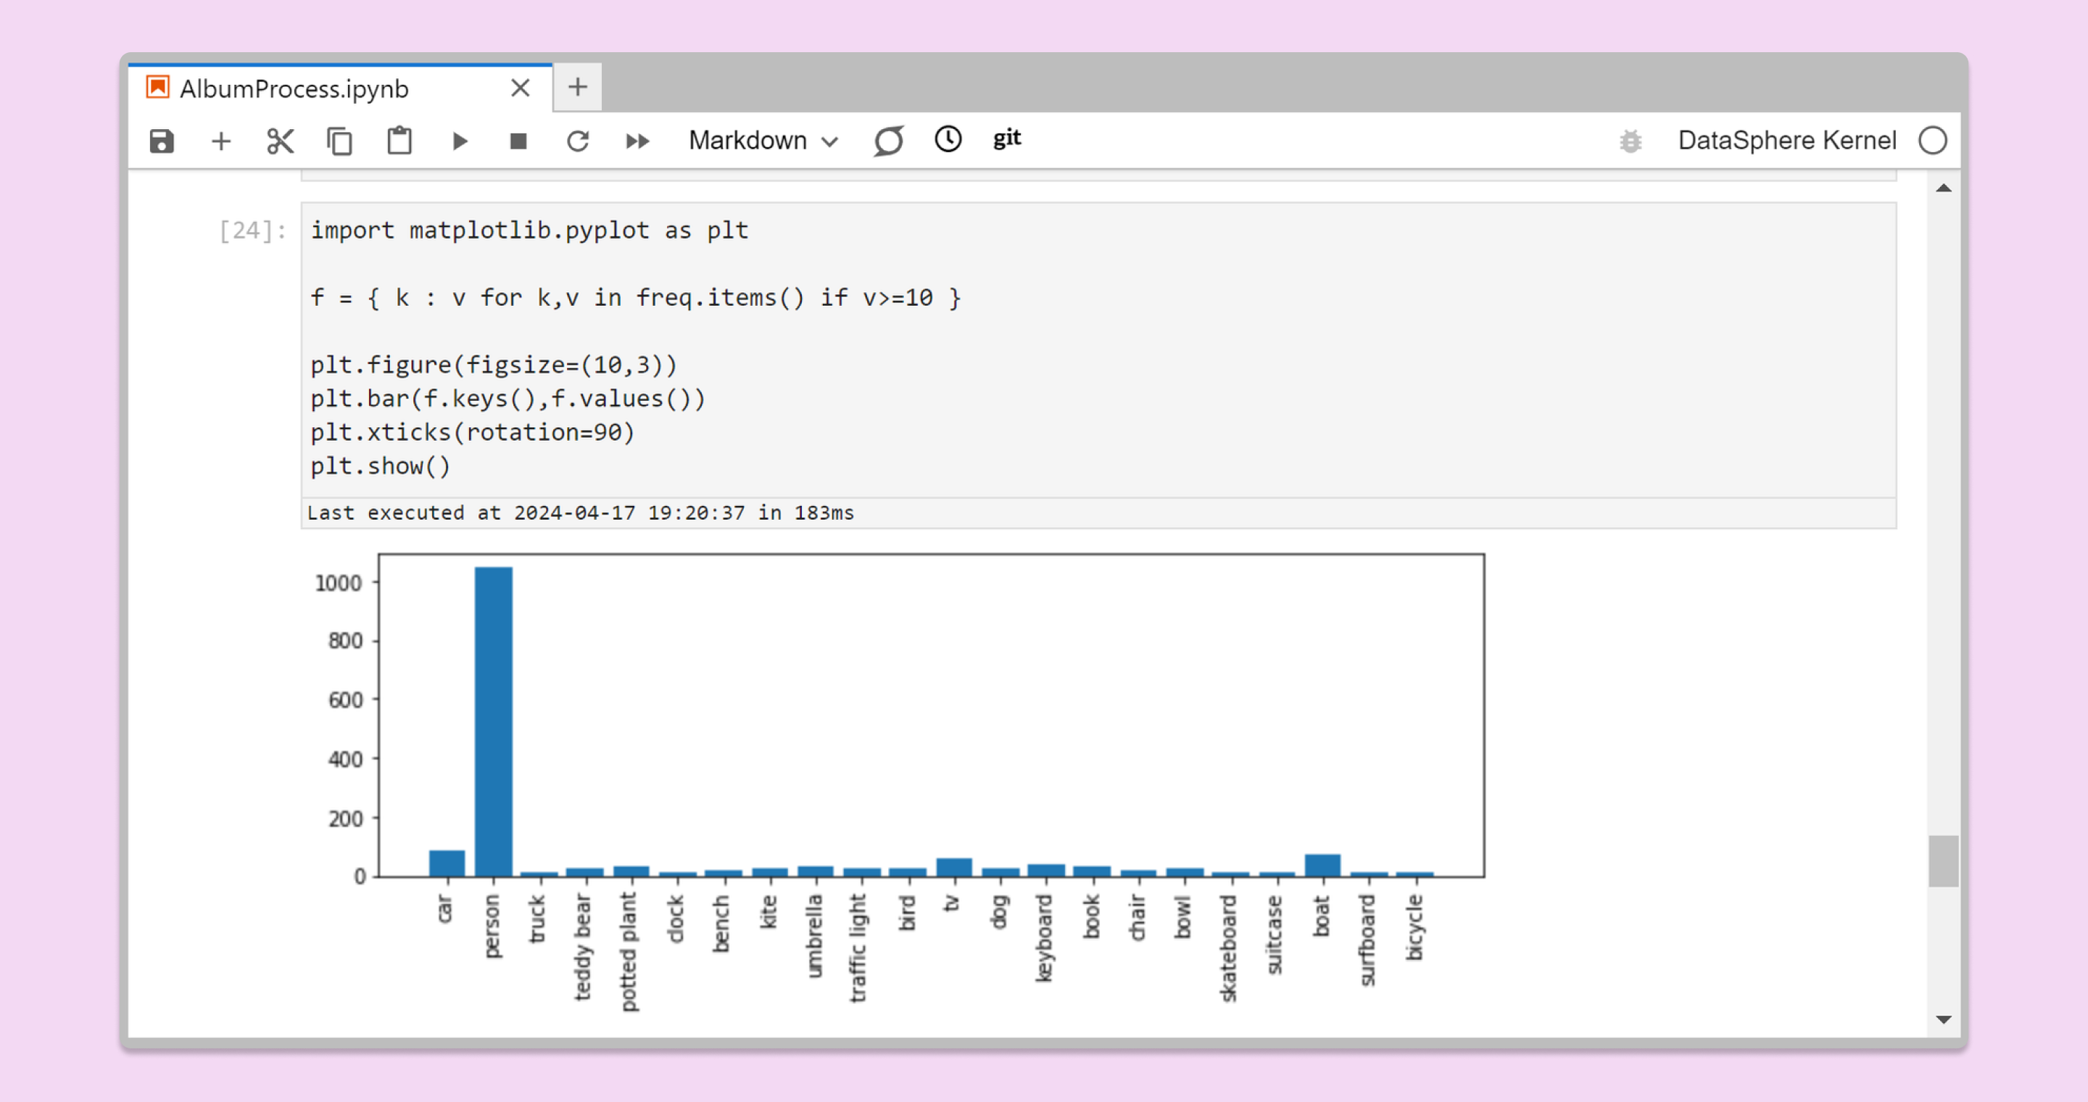Viewport: 2088px width, 1102px height.
Task: Paste cell from the clipboard
Action: point(399,141)
